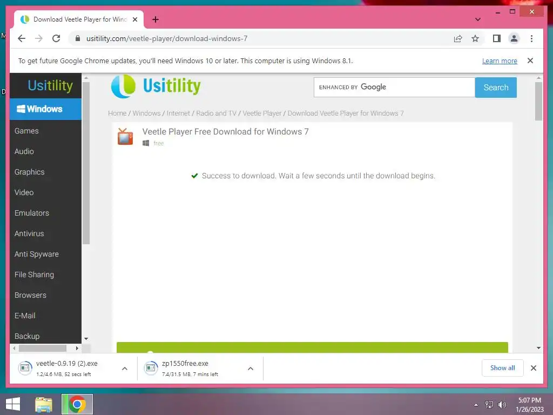Click the Chrome taskbar icon
Viewport: 553px width, 415px height.
[77, 404]
